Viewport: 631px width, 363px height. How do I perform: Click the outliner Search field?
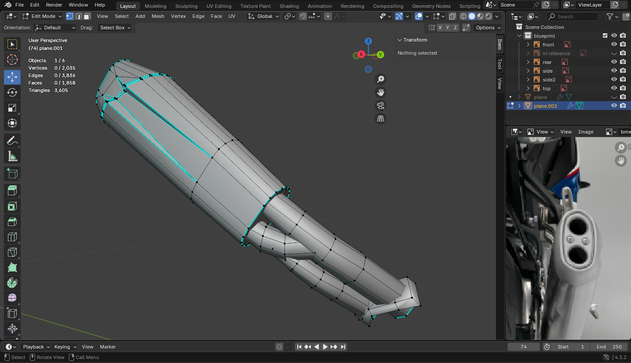click(x=572, y=17)
